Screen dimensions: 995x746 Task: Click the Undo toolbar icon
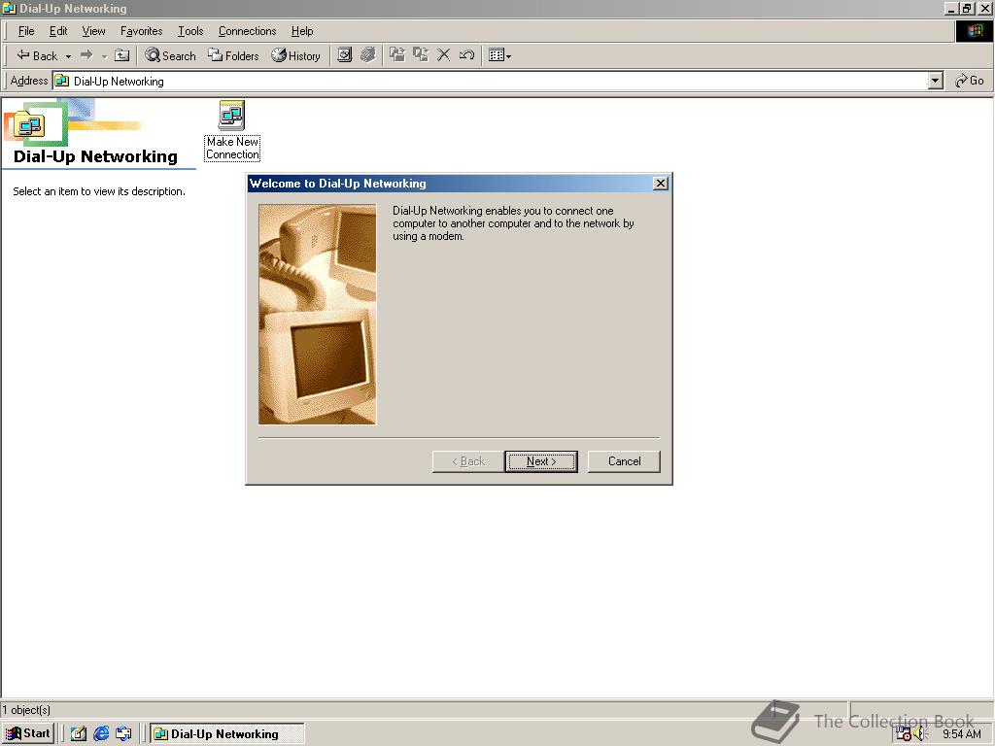466,55
